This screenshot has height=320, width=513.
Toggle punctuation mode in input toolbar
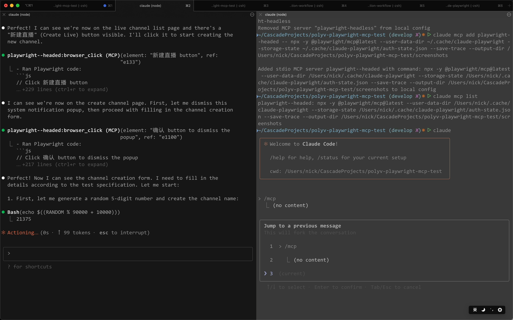pos(492,310)
